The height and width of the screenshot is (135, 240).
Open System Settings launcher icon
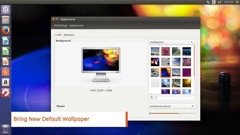(6, 93)
